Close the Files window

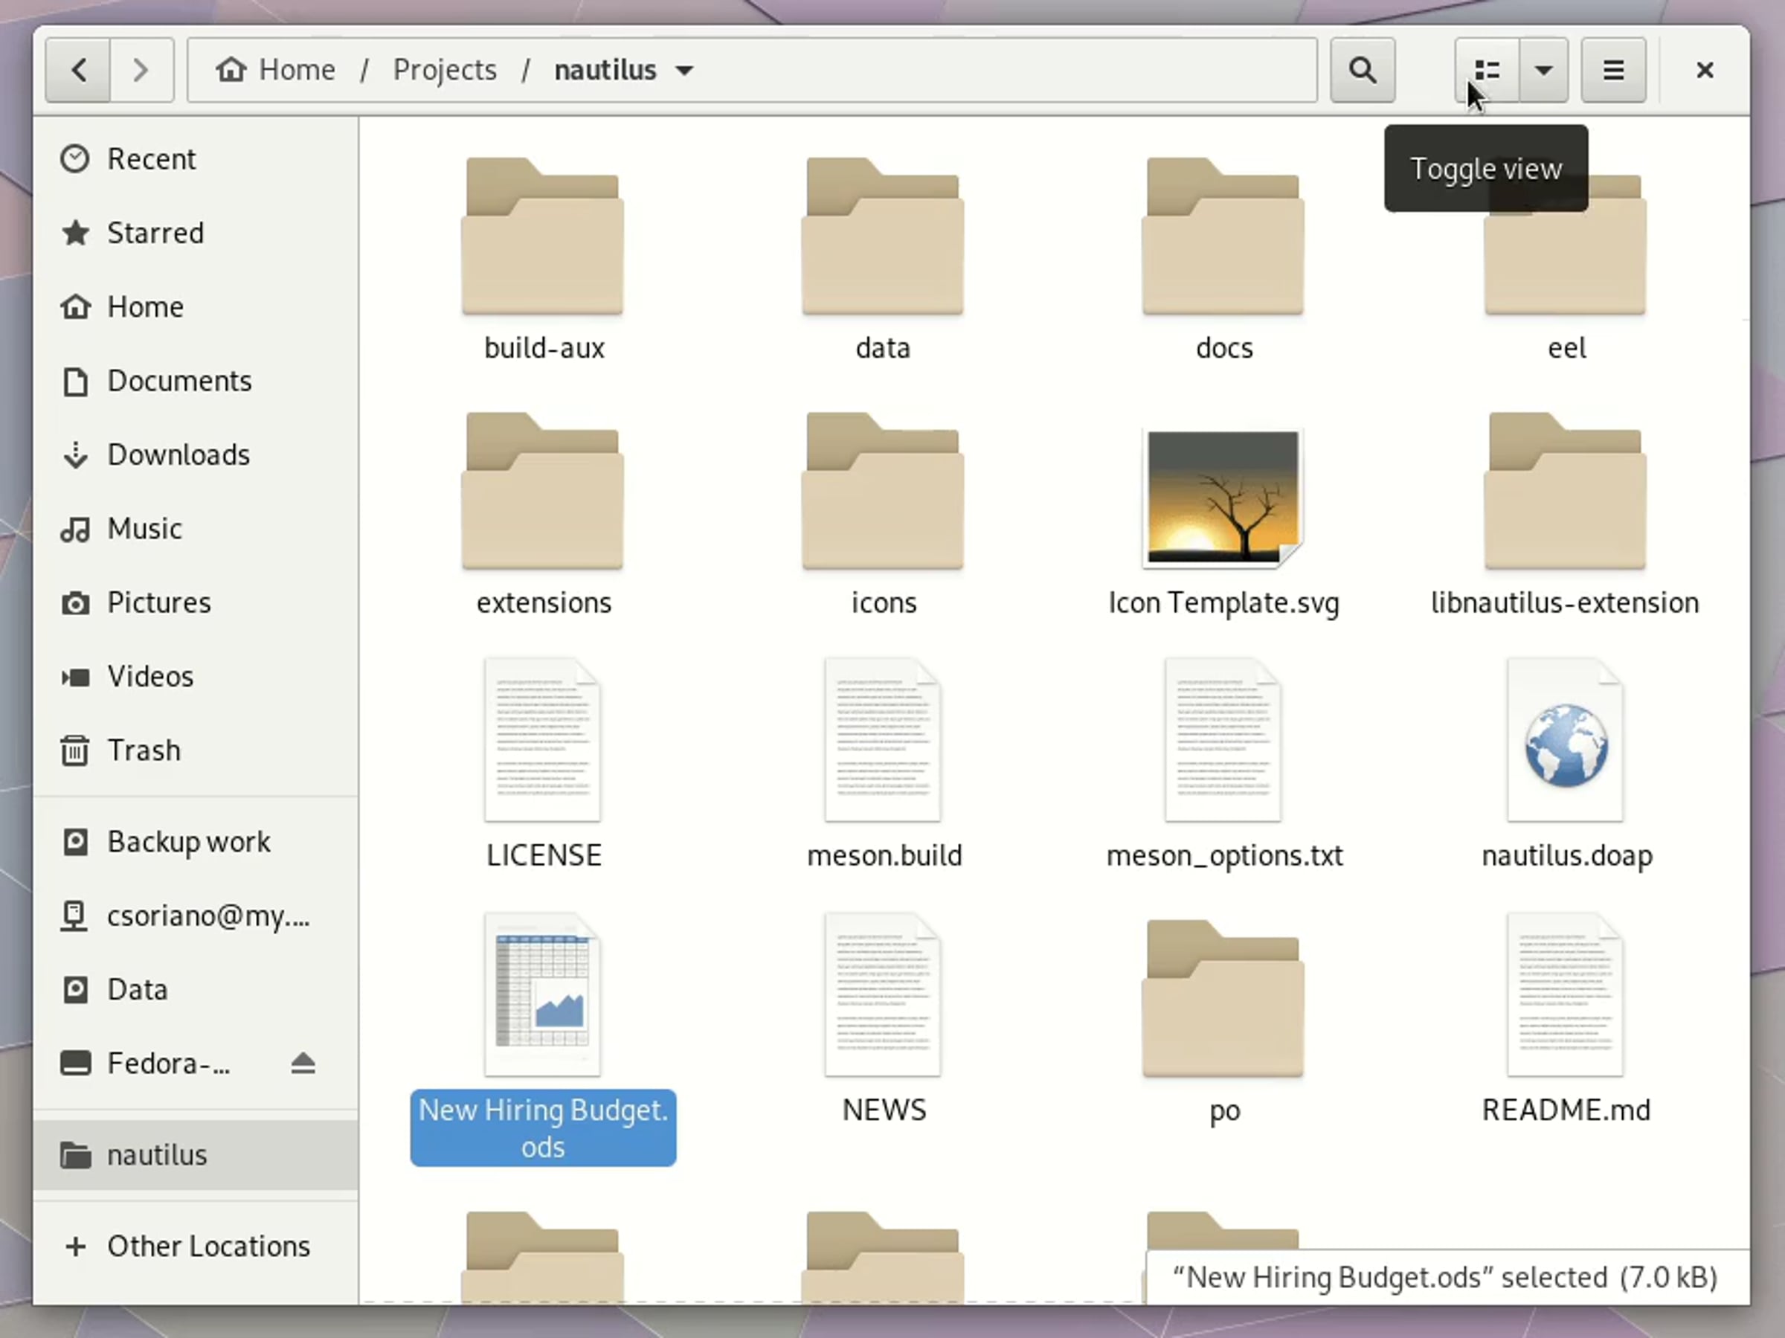click(x=1705, y=70)
